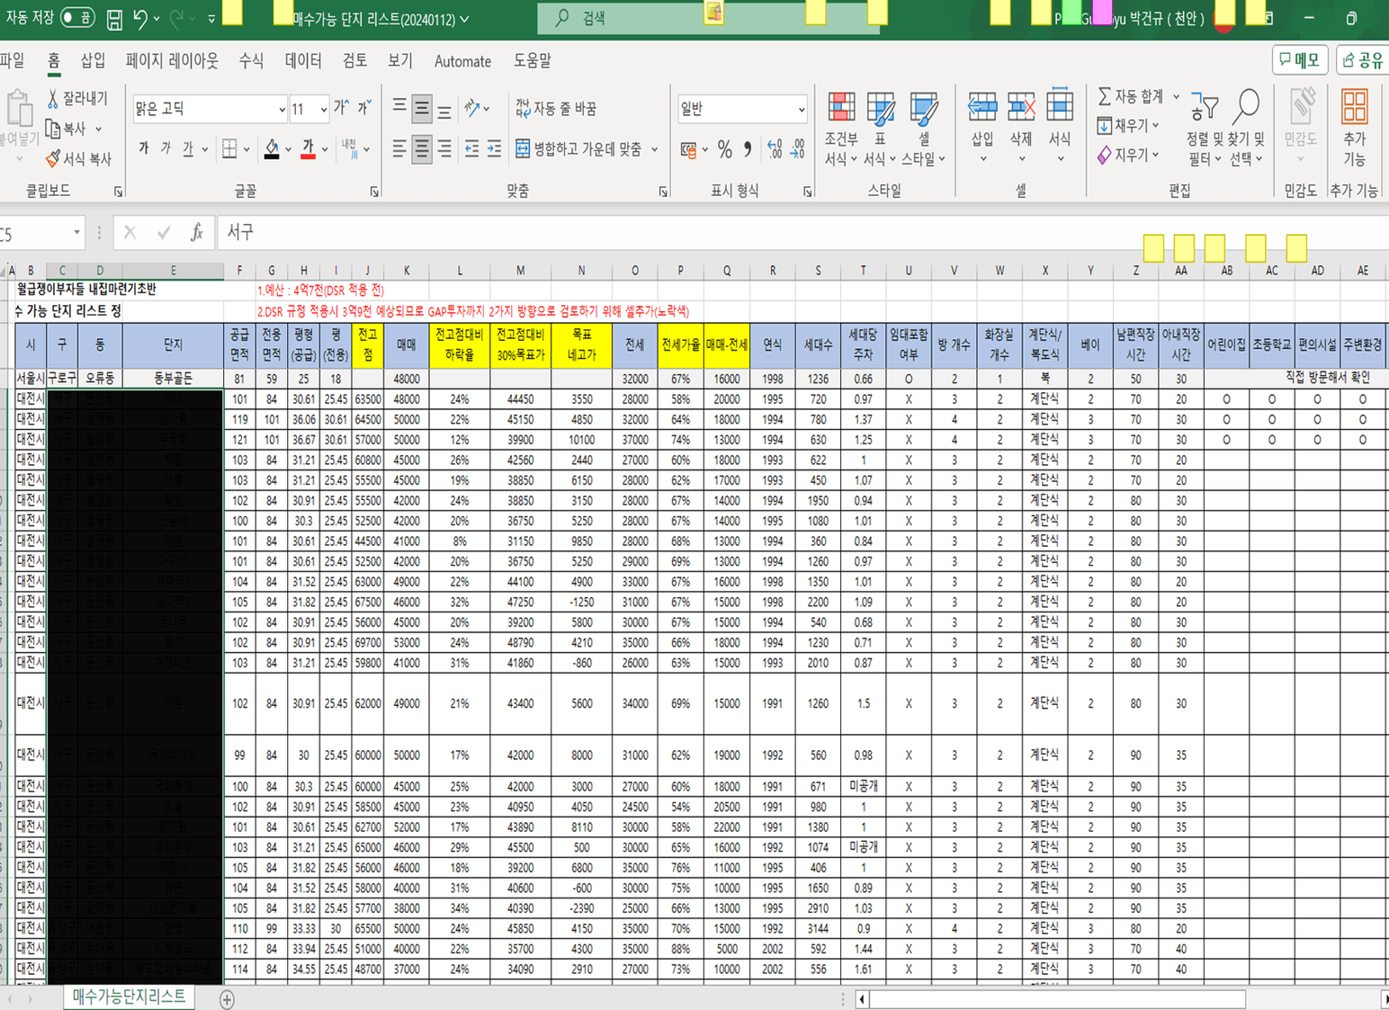Open the 페이지 레이아웃 tab
This screenshot has height=1010, width=1389.
[x=172, y=60]
